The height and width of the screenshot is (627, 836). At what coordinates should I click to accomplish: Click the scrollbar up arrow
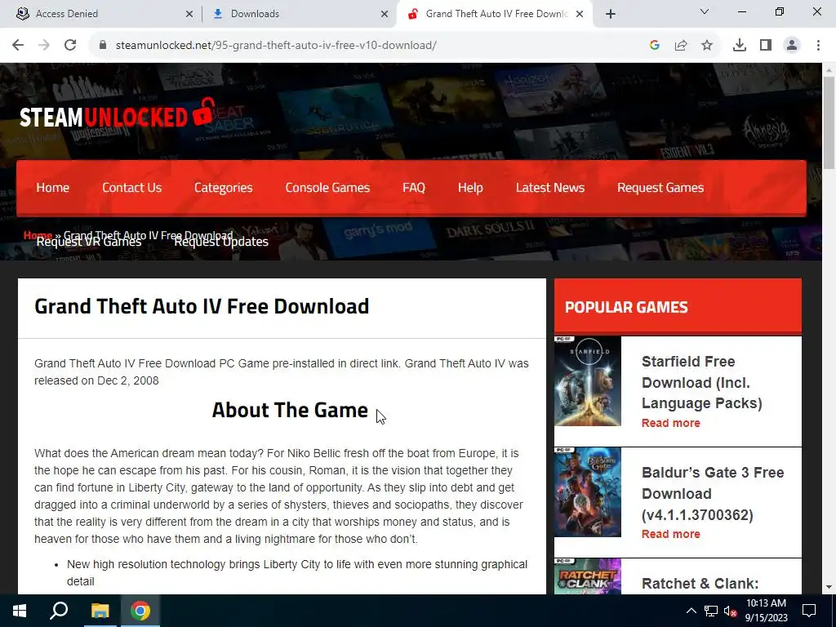[829, 69]
